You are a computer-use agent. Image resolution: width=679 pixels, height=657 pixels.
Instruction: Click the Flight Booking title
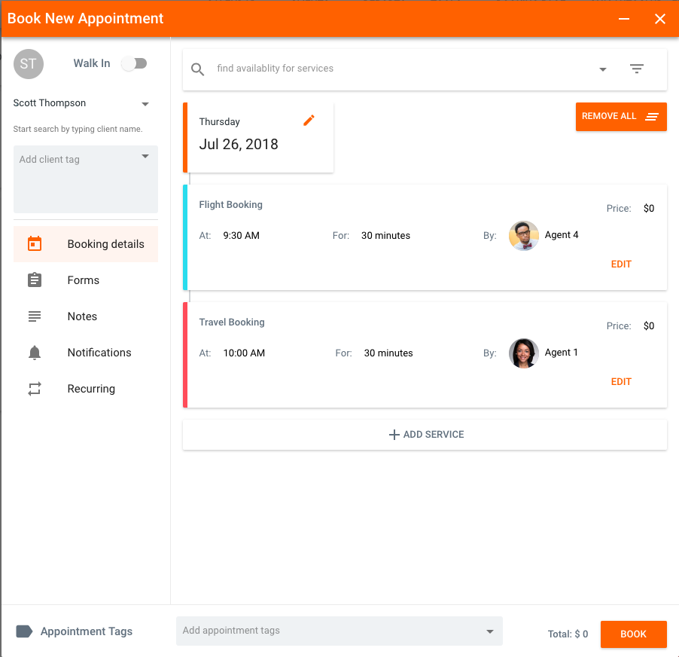pos(231,204)
